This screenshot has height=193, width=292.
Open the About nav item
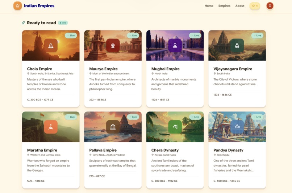(240, 6)
